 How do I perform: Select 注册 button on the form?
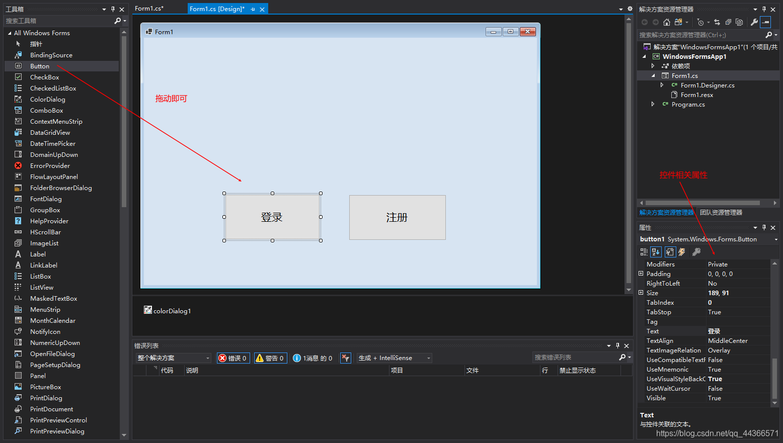tap(397, 217)
